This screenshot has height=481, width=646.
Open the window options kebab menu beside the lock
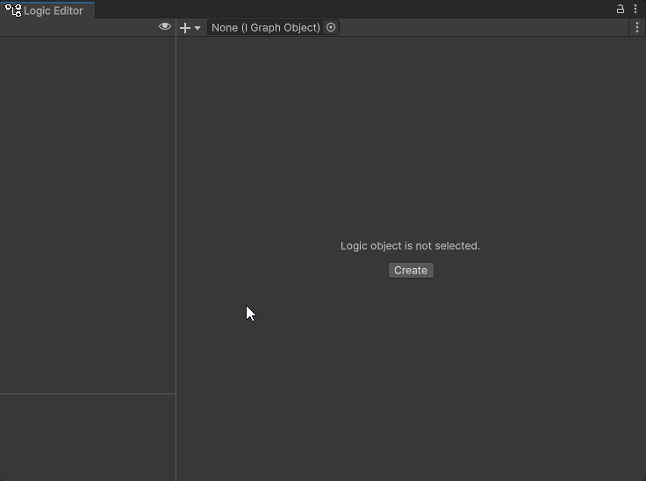635,9
